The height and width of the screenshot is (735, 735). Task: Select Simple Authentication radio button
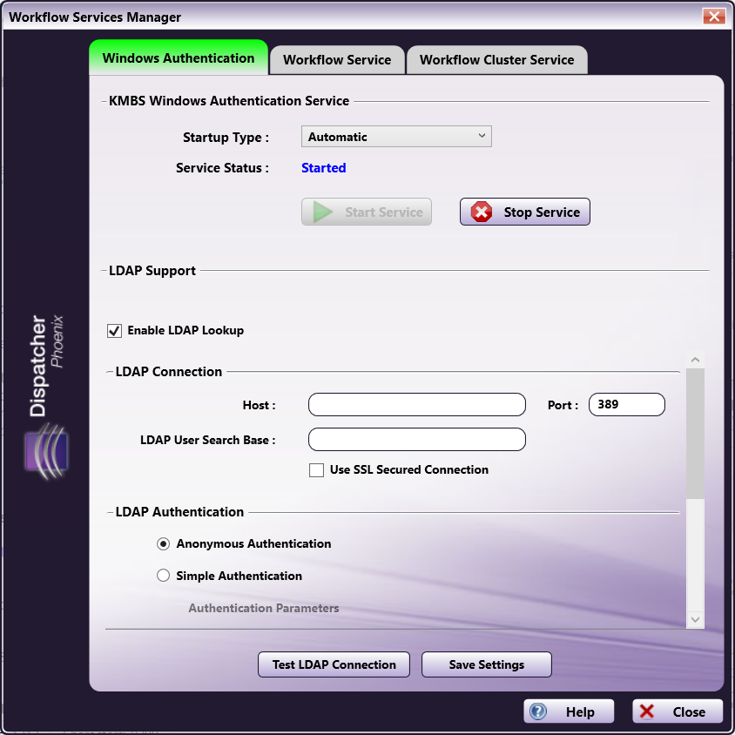(x=163, y=576)
